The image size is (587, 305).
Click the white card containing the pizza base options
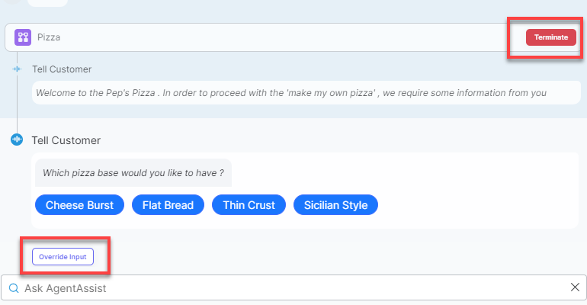457,191
